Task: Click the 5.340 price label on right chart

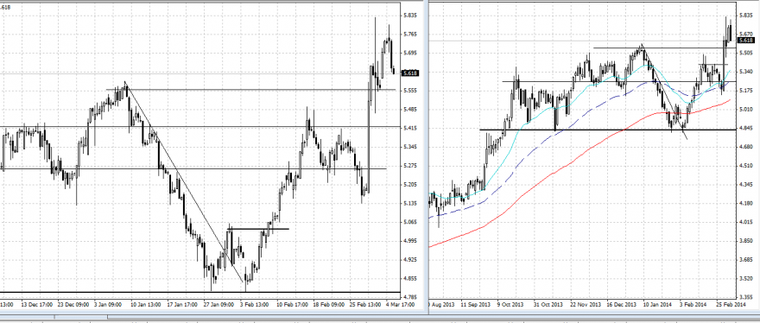Action: (x=745, y=72)
